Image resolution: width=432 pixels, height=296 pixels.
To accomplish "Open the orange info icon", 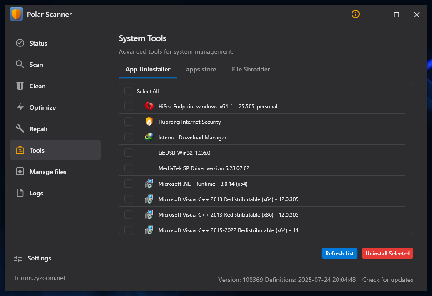I will [x=356, y=14].
